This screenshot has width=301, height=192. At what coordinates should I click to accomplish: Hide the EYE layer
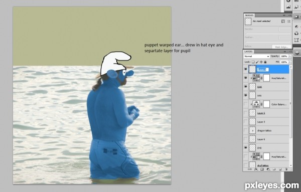[246, 148]
